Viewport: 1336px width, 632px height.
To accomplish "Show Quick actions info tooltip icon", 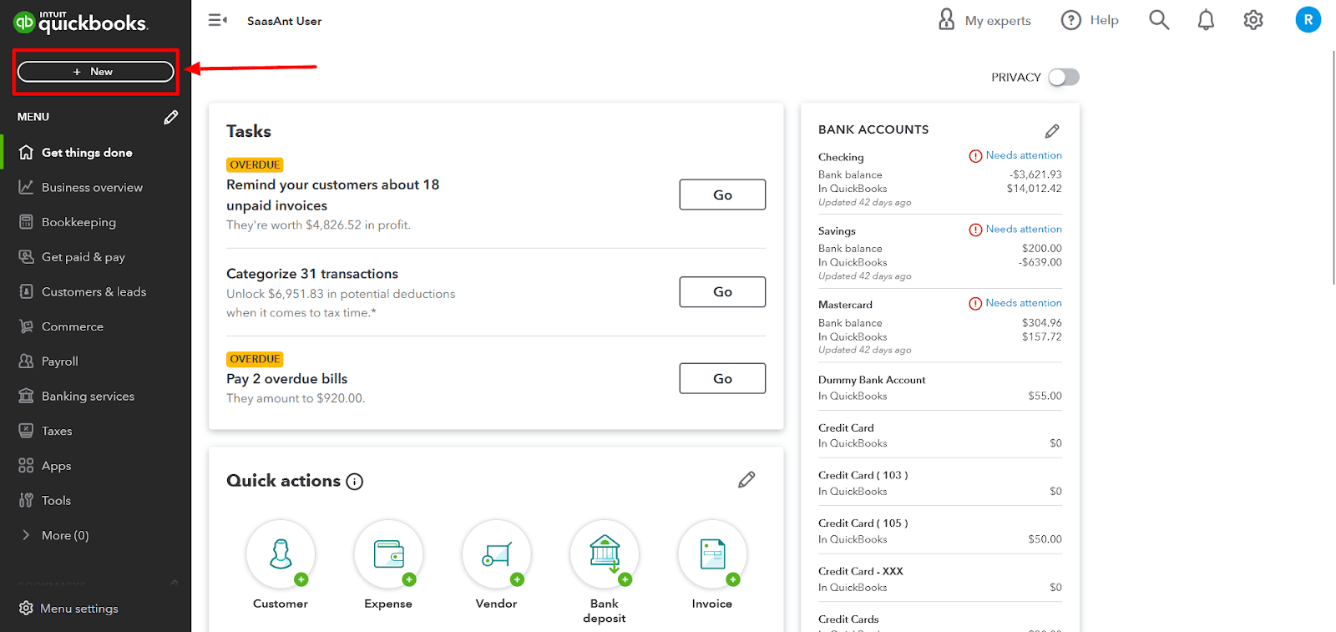I will (x=355, y=482).
